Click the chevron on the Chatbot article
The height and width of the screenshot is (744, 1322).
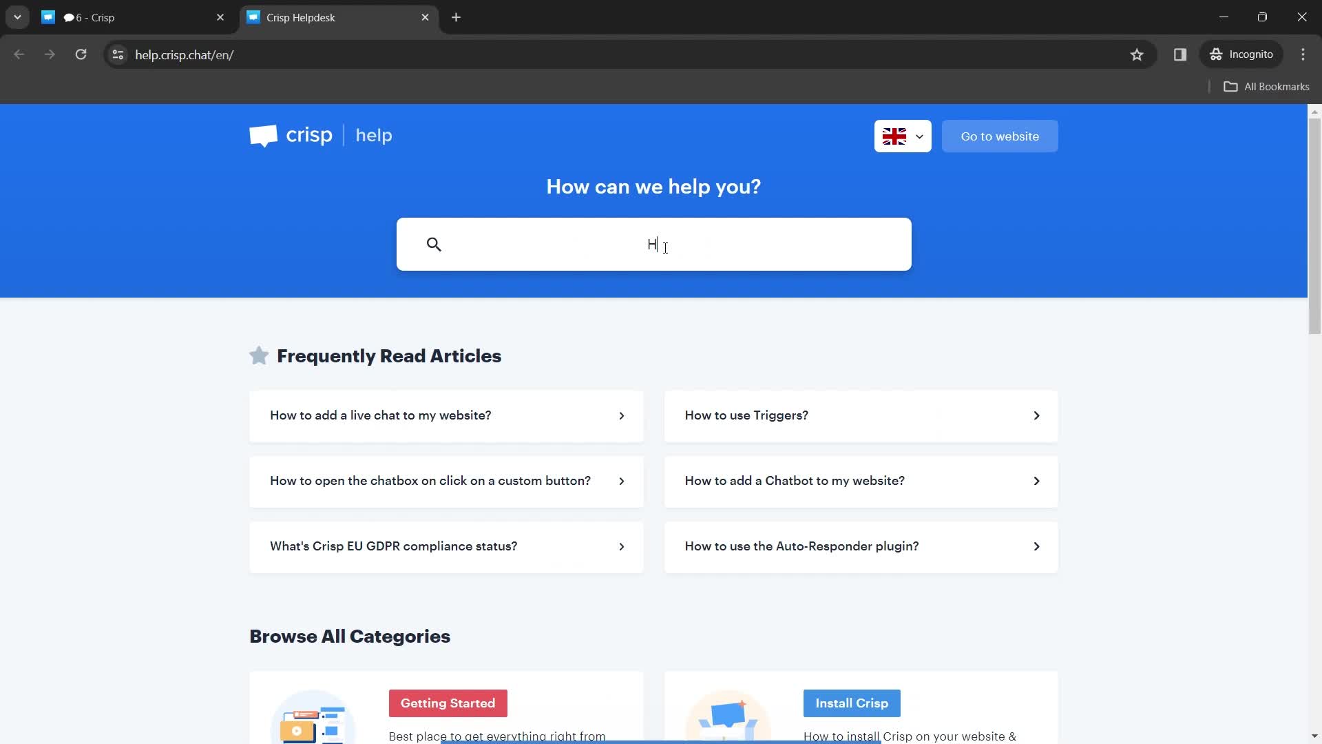point(1036,481)
